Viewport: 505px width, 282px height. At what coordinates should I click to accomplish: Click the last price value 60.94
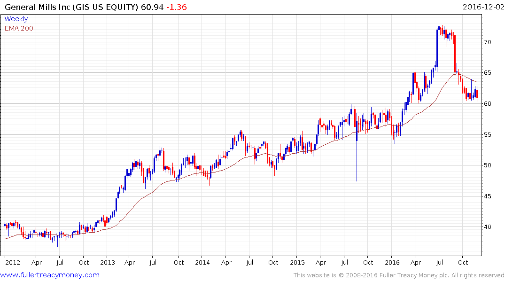click(x=152, y=7)
